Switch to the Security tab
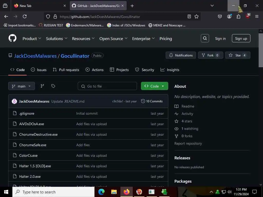This screenshot has height=197, width=263. (145, 70)
